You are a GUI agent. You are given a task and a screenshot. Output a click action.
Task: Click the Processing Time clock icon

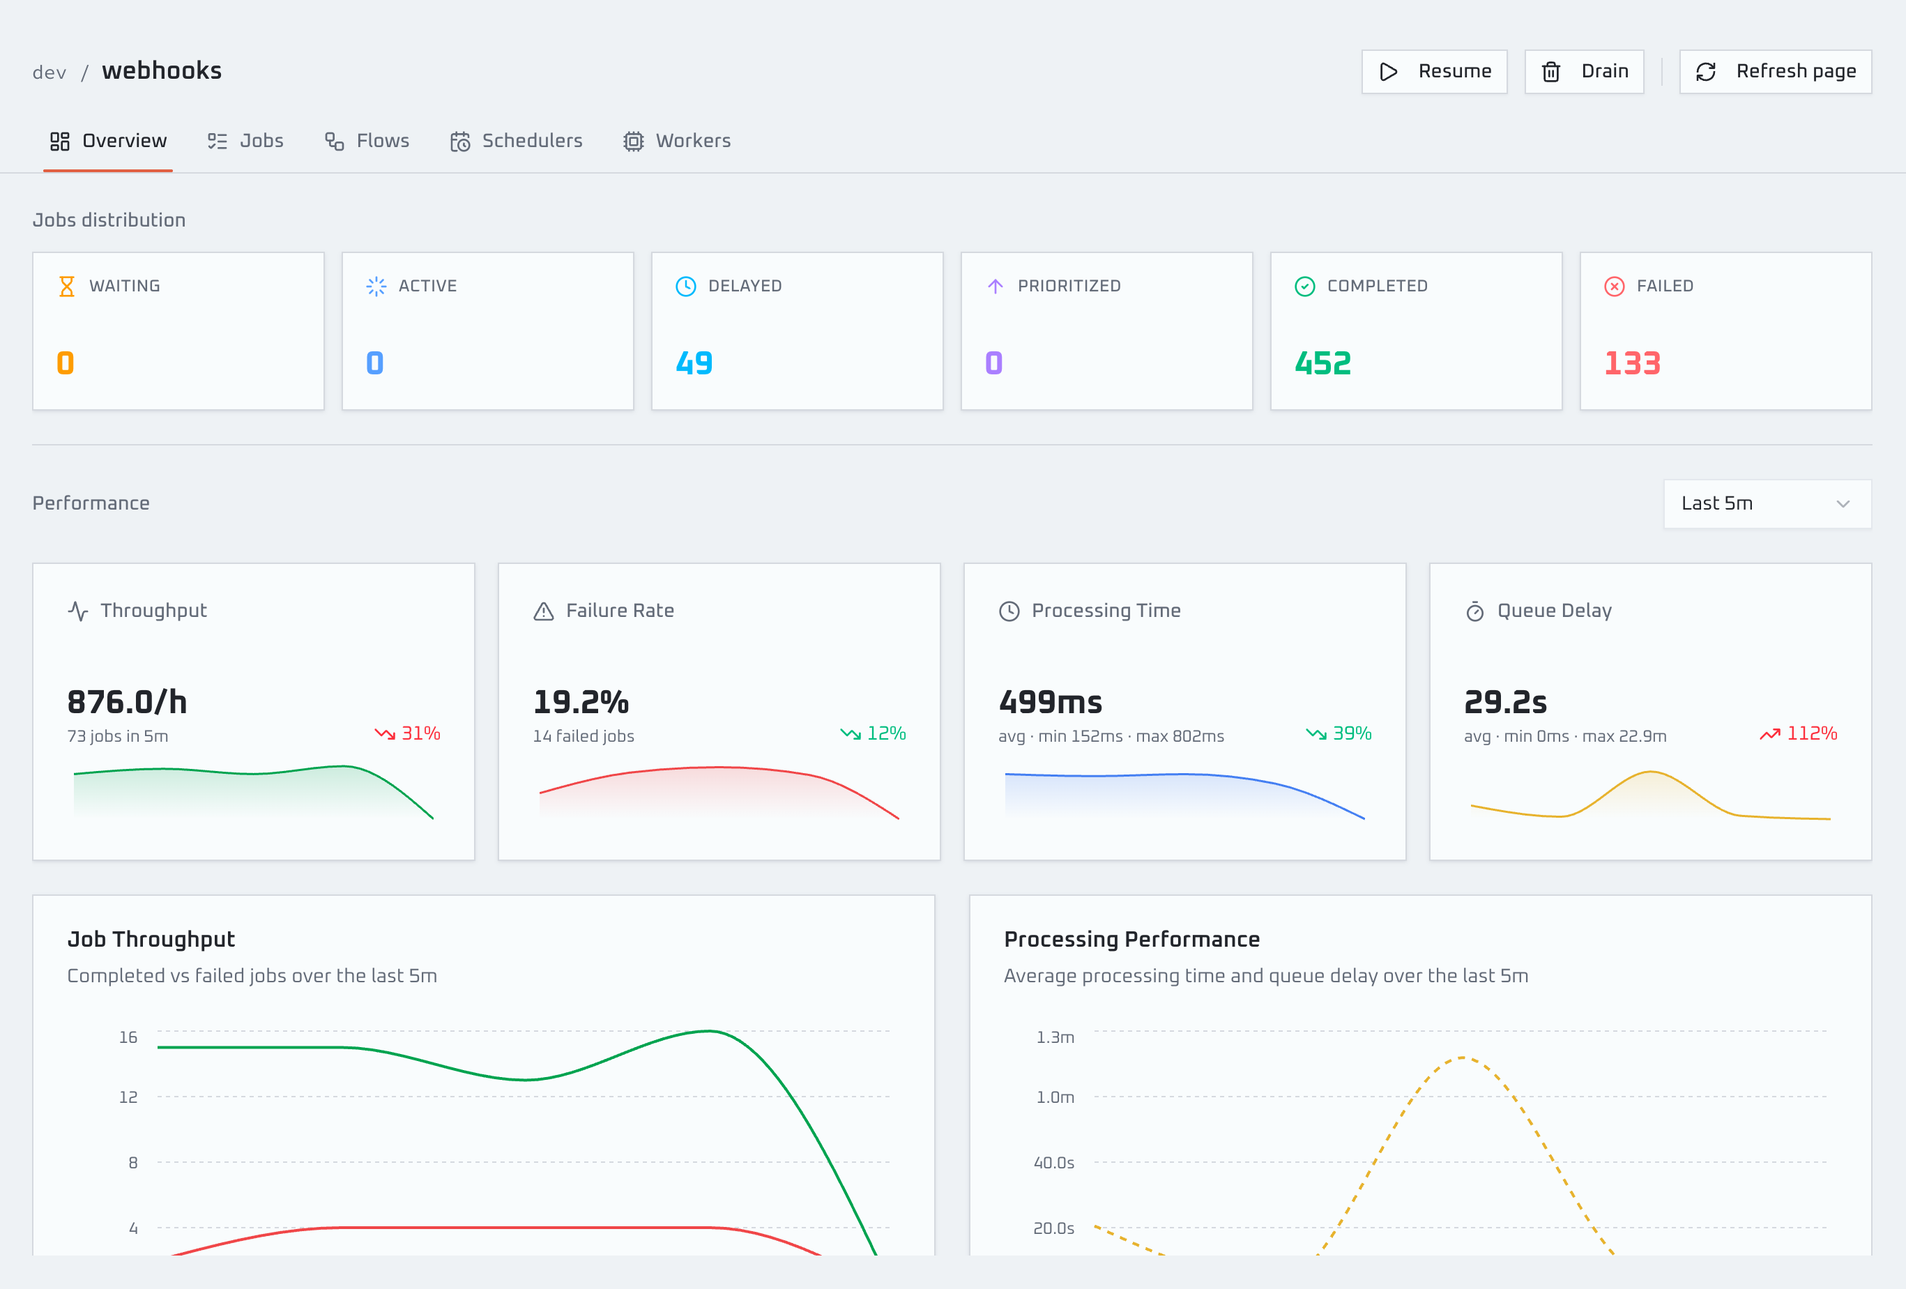[x=1009, y=611]
